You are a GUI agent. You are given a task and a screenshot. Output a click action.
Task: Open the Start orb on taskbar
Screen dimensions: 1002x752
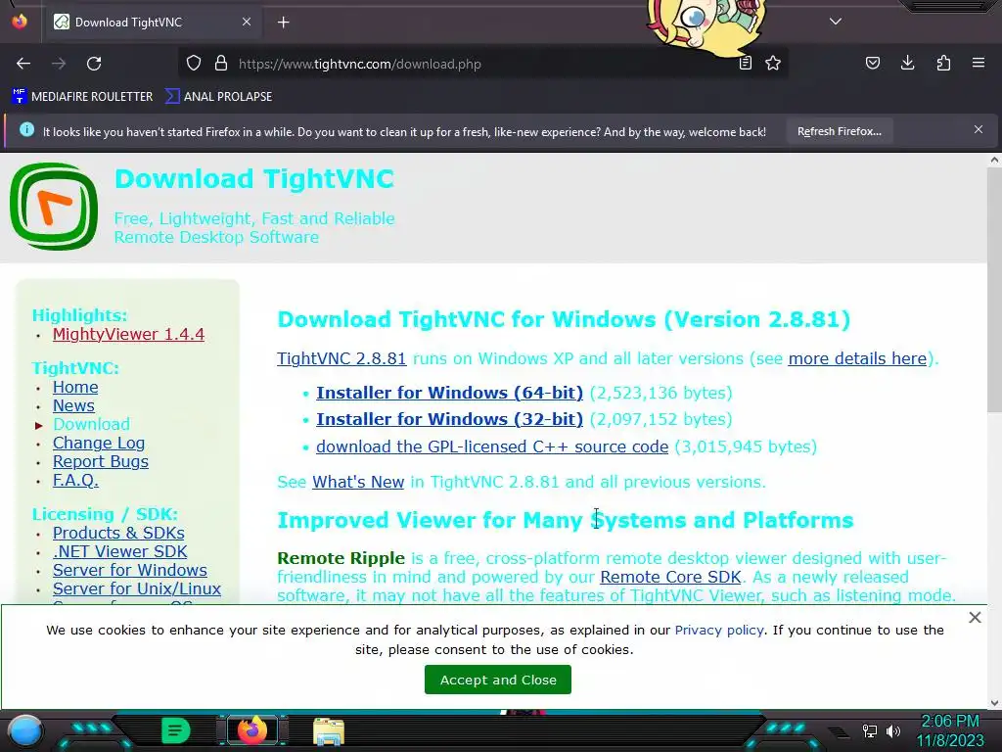[x=26, y=731]
